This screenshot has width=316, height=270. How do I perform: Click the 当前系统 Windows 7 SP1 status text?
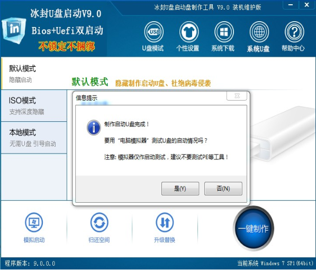[275, 263]
